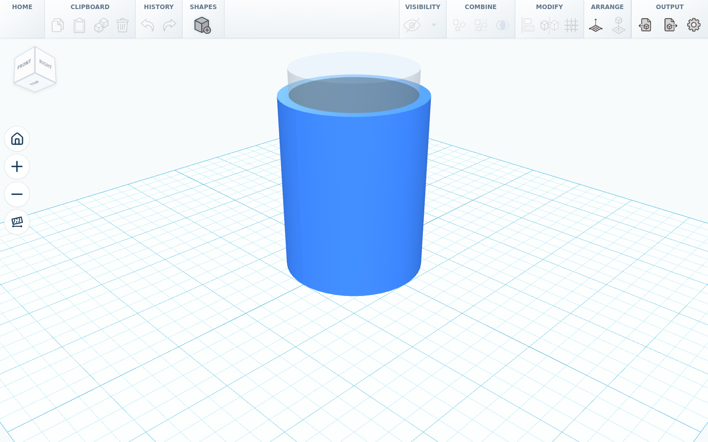The width and height of the screenshot is (708, 442).
Task: Click the MODIFY group label
Action: coord(549,7)
